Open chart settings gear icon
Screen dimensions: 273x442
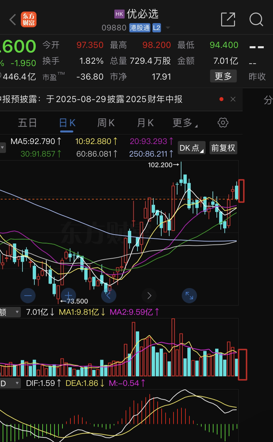223,123
